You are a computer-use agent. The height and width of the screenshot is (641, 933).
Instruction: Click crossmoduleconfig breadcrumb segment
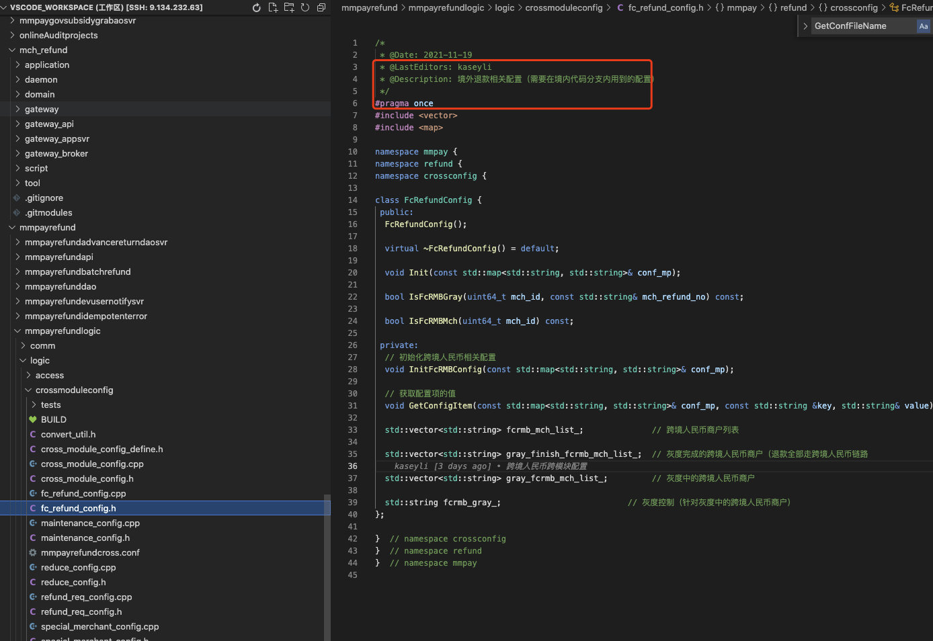coord(564,7)
